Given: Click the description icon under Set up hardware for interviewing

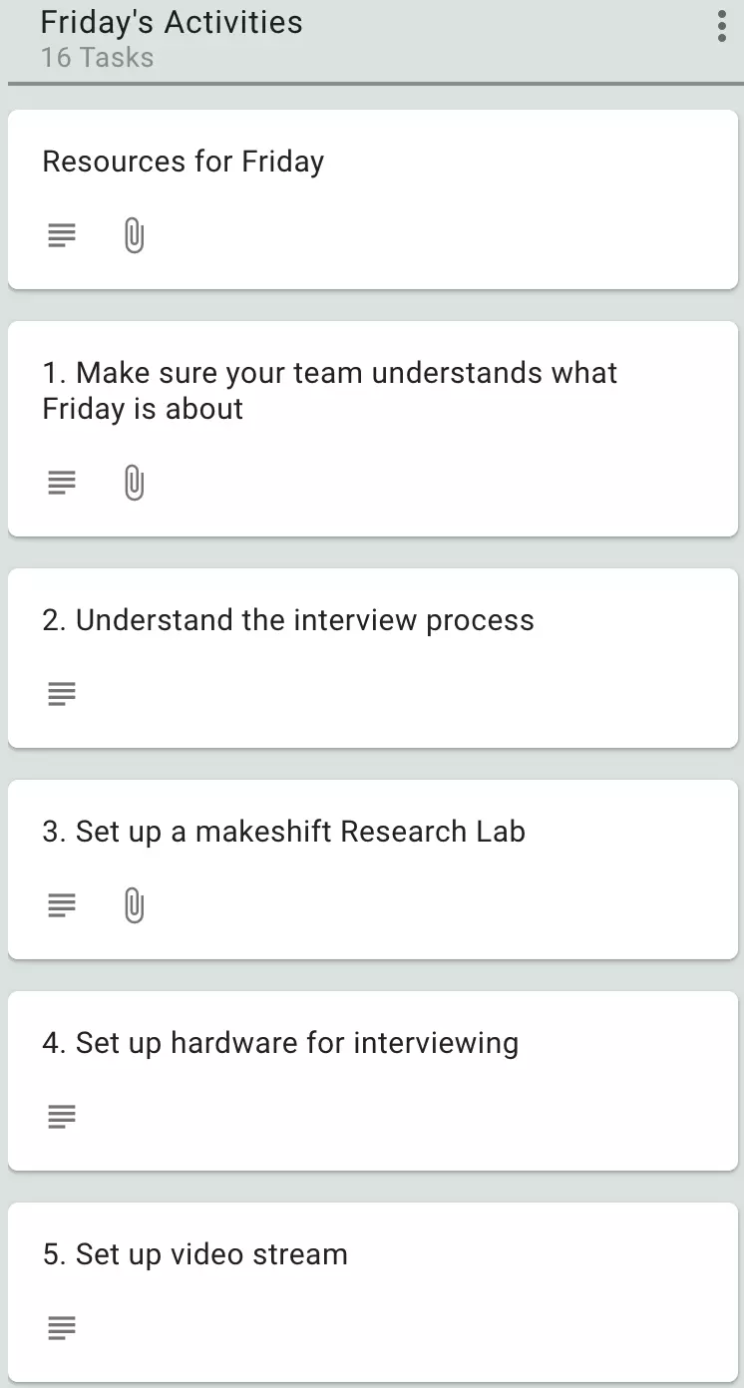Looking at the screenshot, I should [62, 1117].
